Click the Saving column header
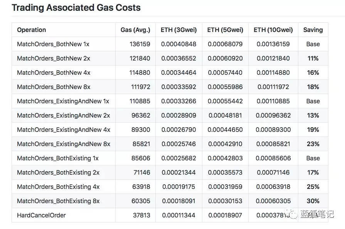This screenshot has width=345, height=229. click(313, 30)
